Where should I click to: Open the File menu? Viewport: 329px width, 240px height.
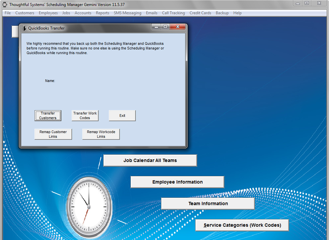point(8,13)
